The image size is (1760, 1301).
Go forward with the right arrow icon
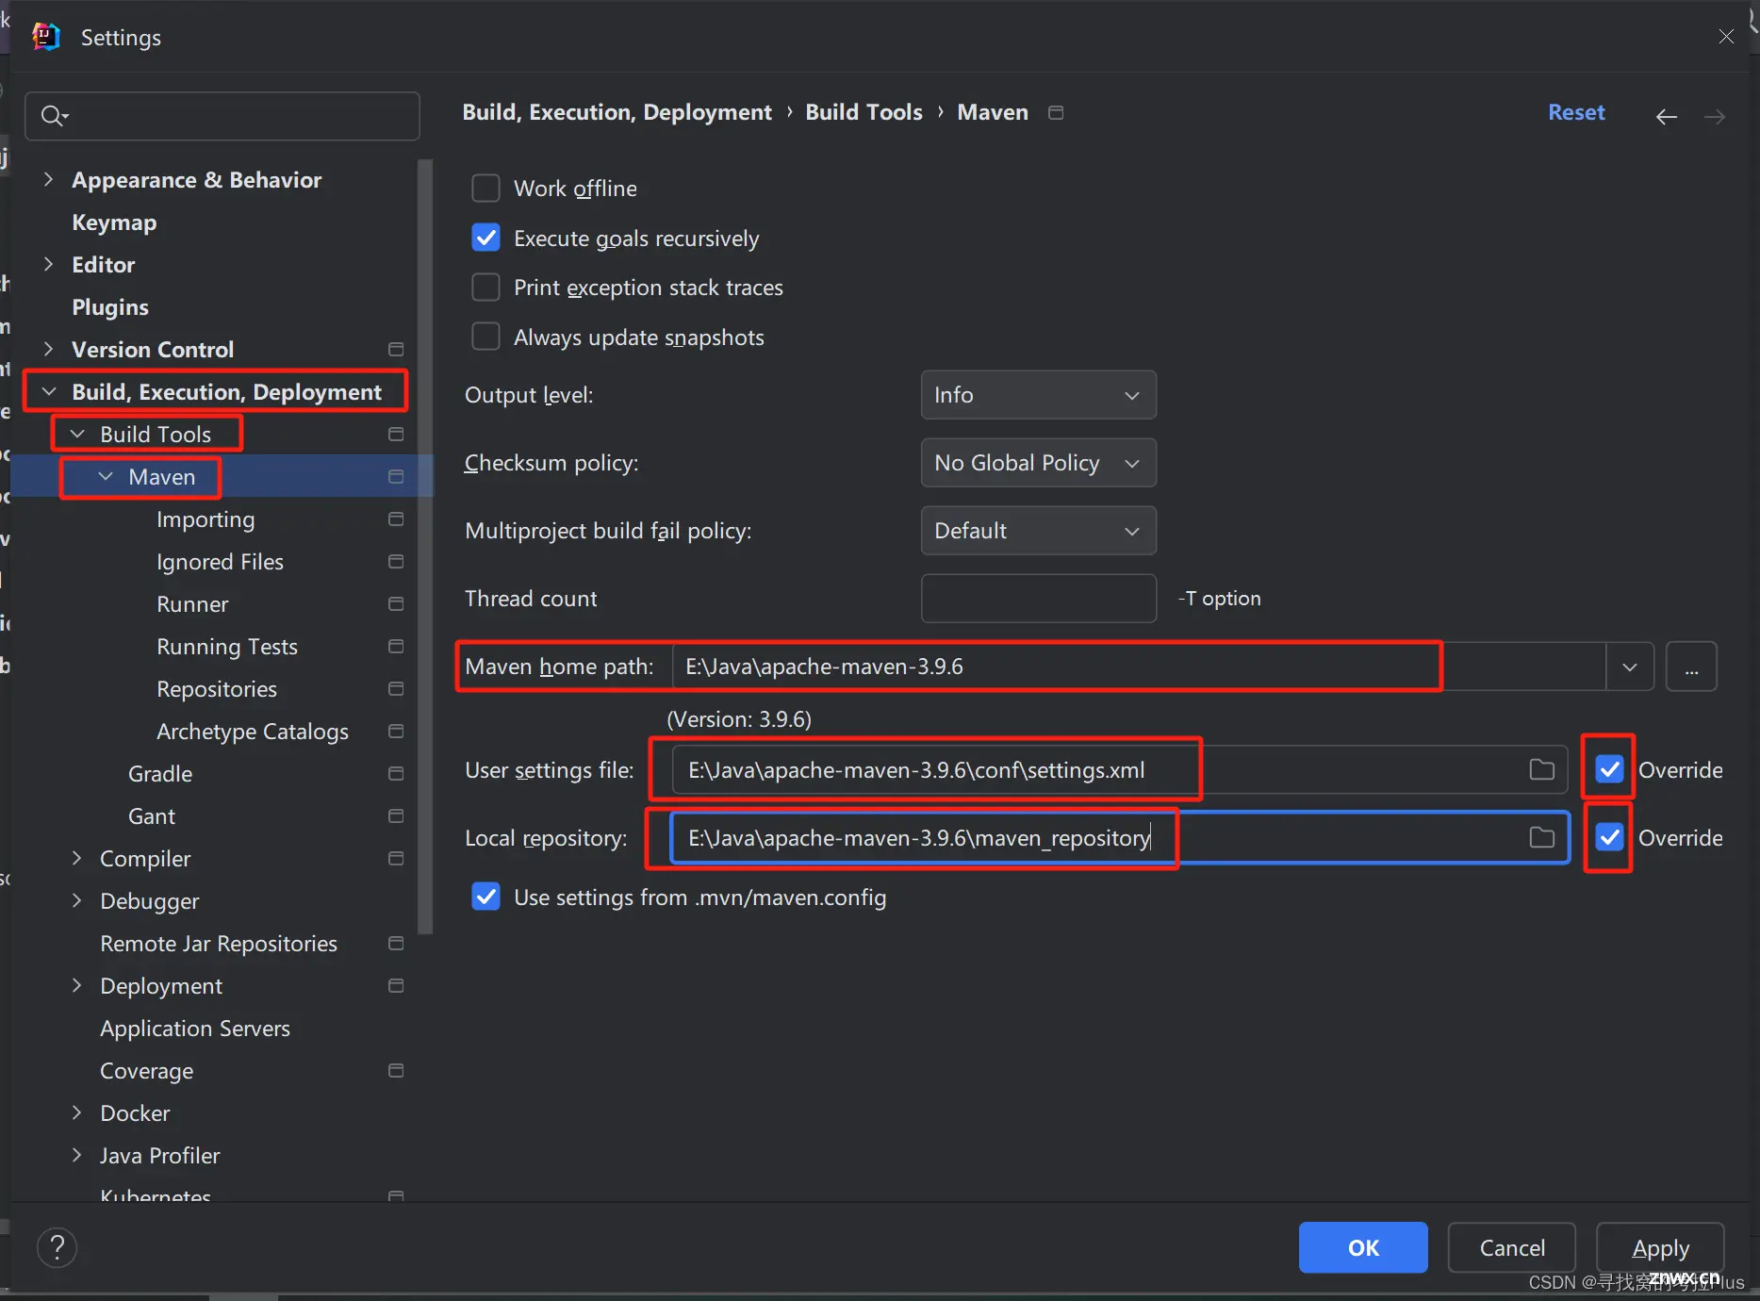click(1715, 116)
